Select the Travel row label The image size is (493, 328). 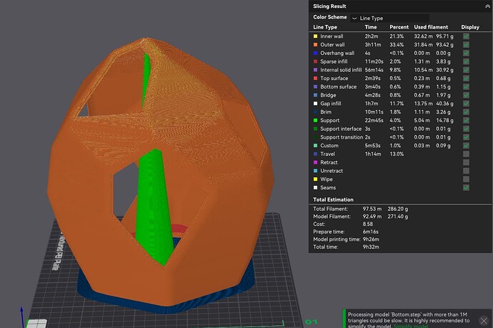[x=327, y=154]
